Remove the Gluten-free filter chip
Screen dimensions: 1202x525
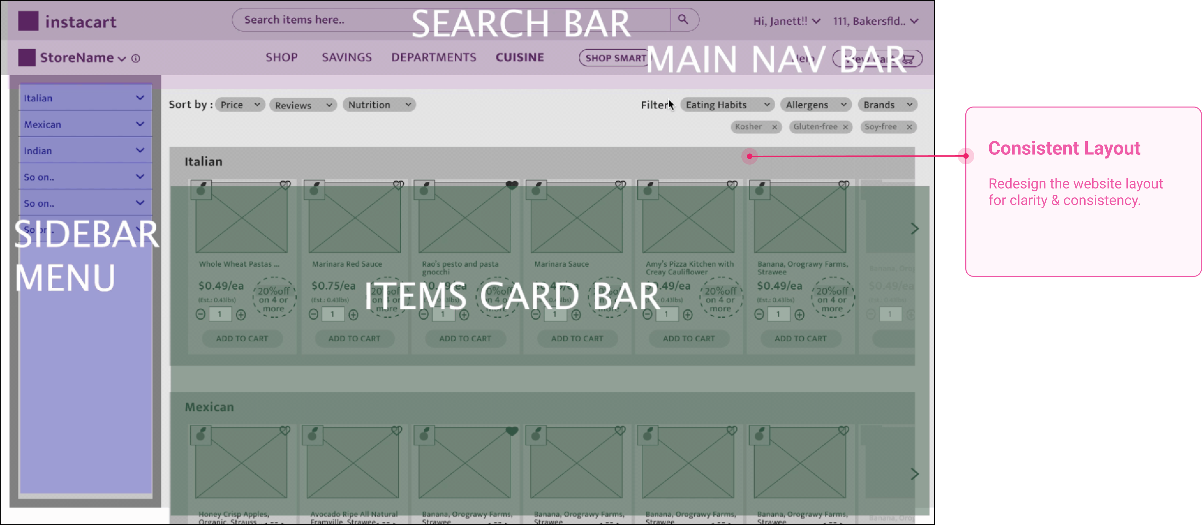845,127
